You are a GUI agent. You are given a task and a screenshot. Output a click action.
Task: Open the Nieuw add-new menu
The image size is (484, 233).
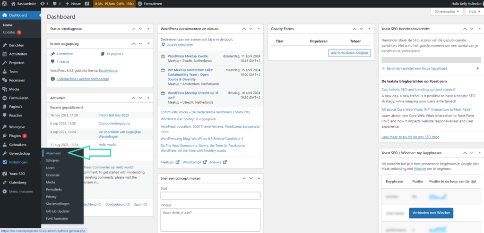(x=73, y=4)
